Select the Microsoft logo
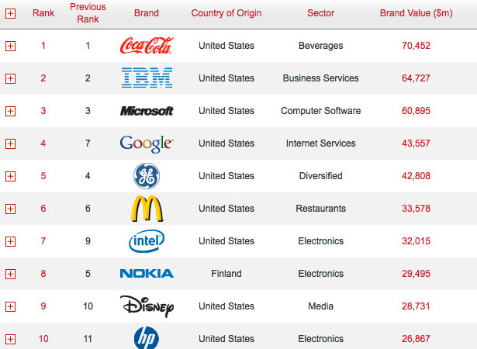 pyautogui.click(x=147, y=111)
